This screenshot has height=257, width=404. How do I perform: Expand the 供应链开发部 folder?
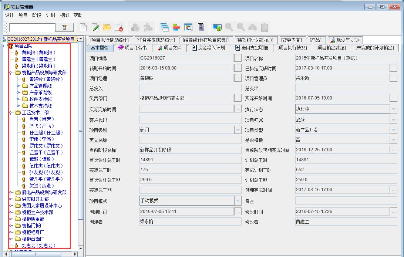click(11, 199)
